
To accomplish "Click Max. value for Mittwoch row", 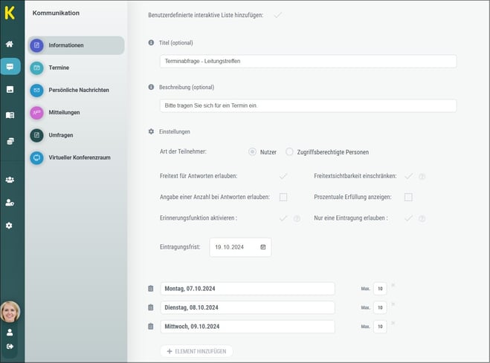I will click(380, 327).
